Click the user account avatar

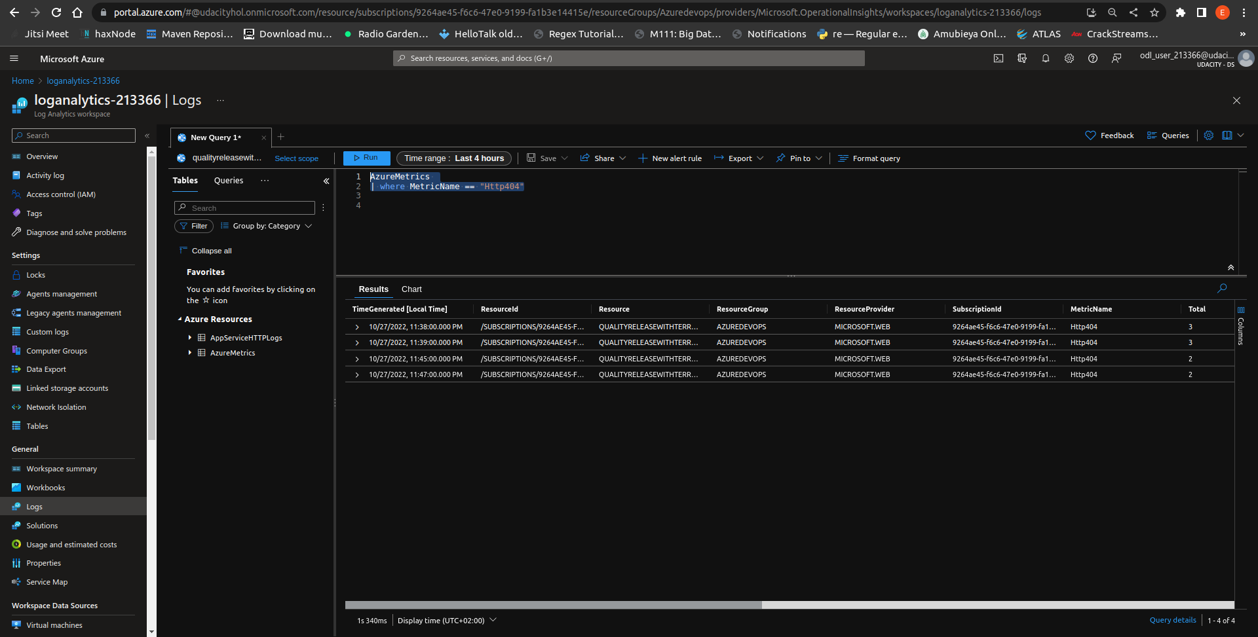[1246, 58]
